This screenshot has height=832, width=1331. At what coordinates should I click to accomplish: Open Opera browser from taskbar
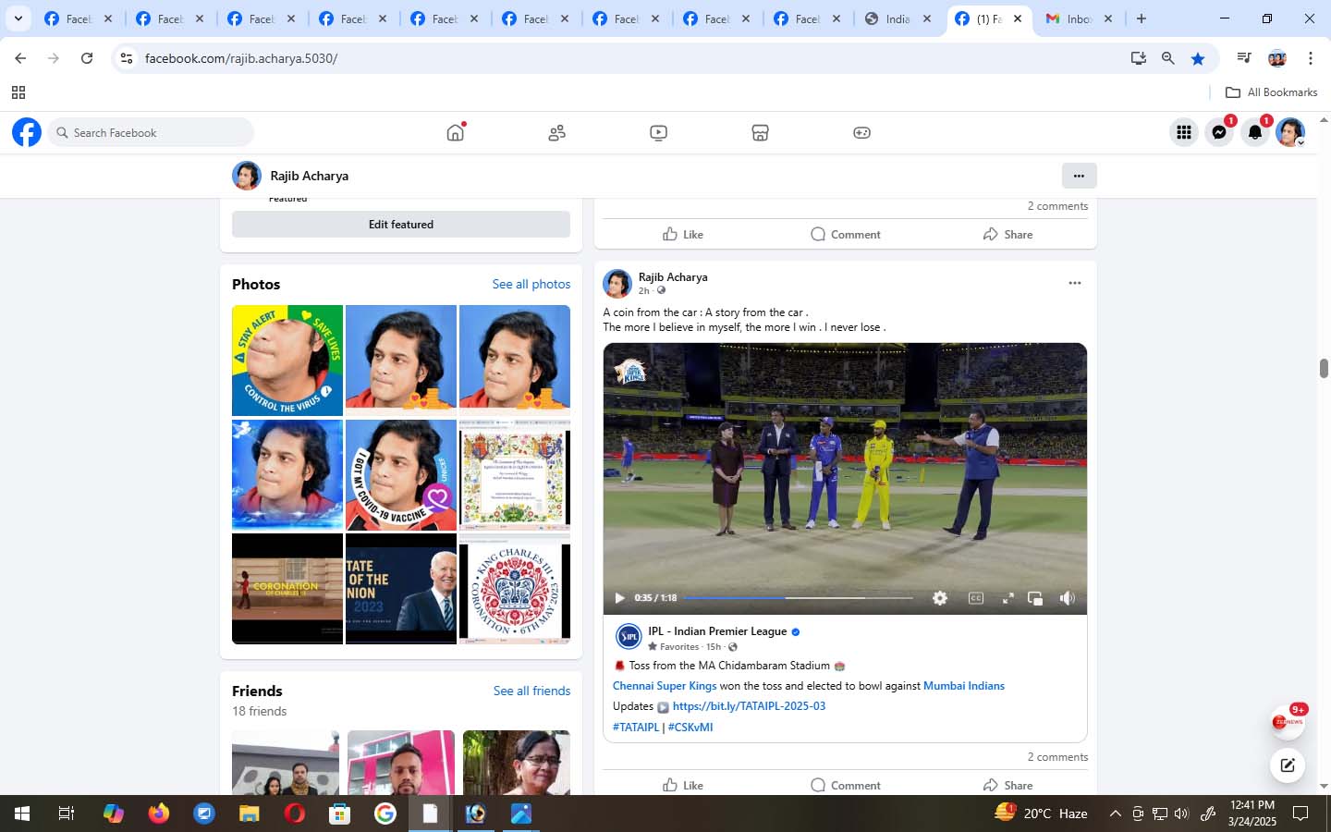(295, 814)
